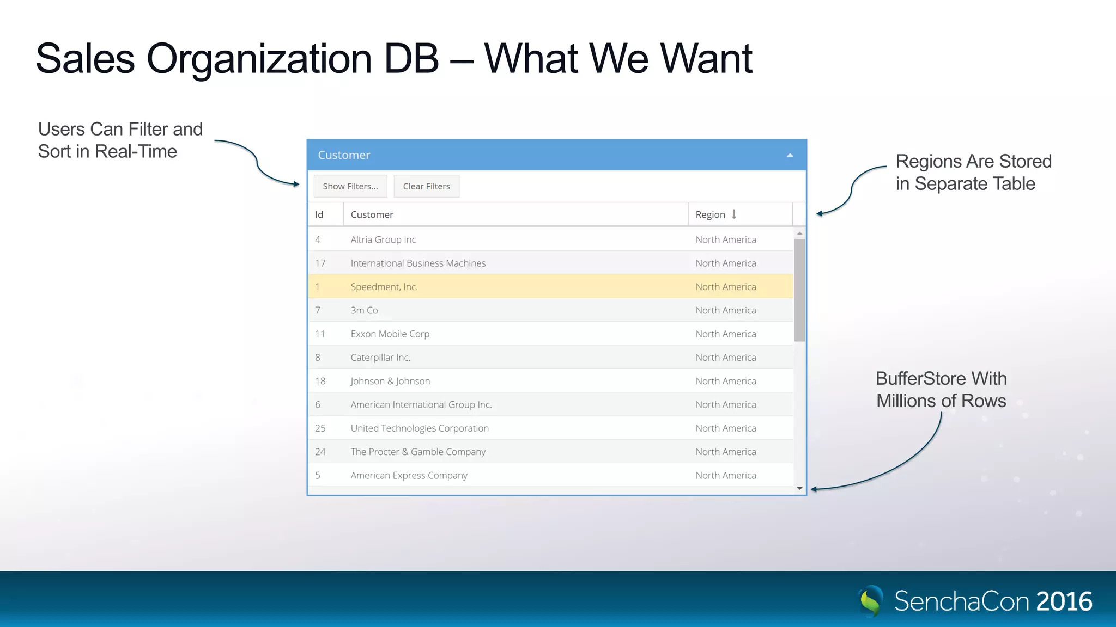Select The Procter & Gamble Company row
1116x627 pixels.
pos(550,452)
